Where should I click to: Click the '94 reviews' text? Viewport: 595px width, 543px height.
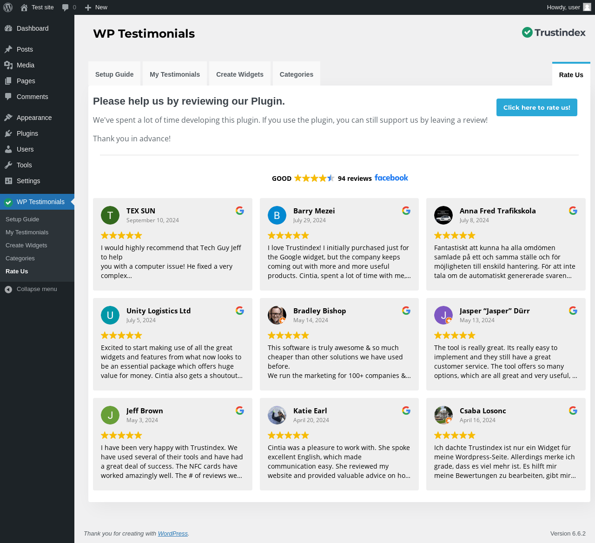click(355, 179)
